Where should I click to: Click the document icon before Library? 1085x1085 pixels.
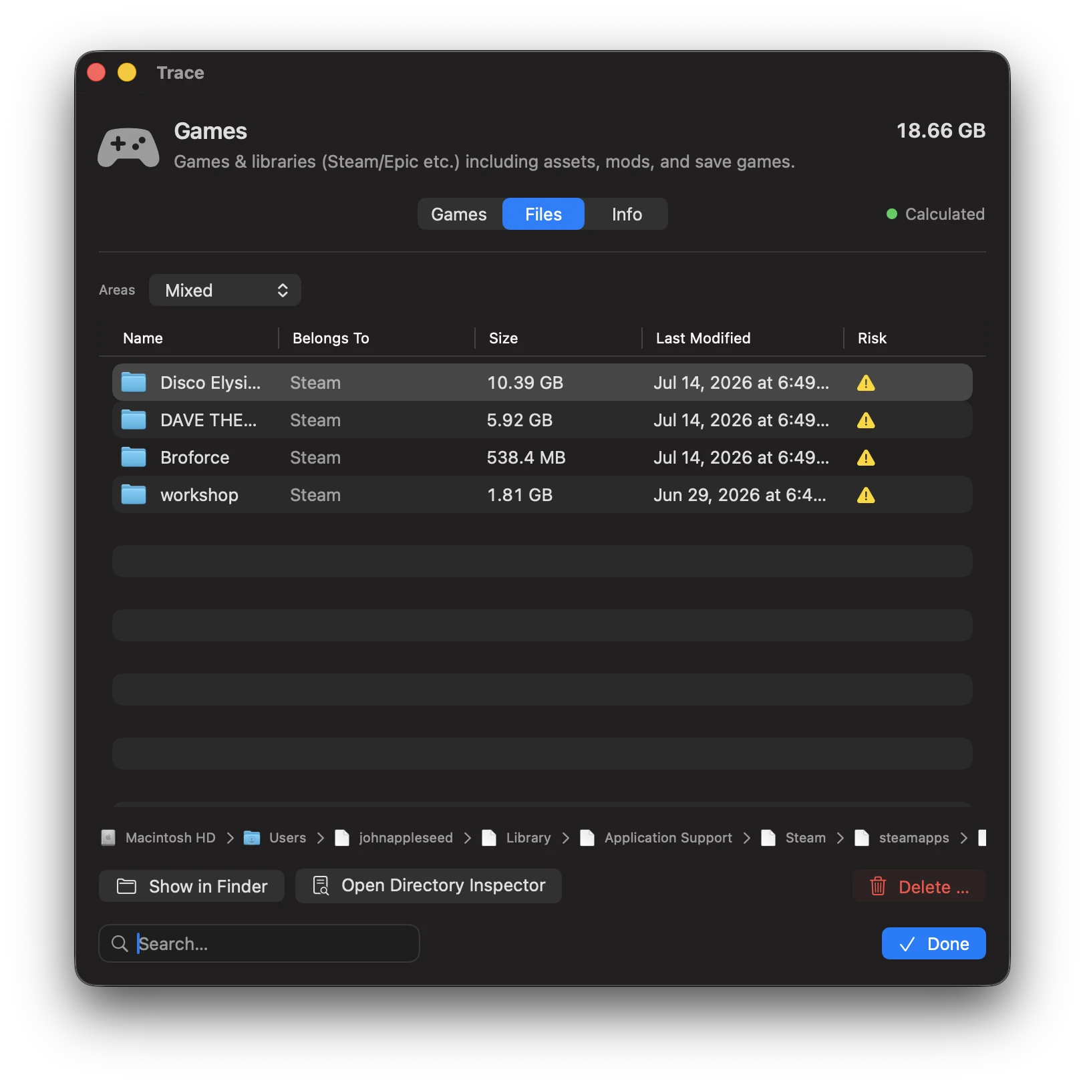point(489,838)
